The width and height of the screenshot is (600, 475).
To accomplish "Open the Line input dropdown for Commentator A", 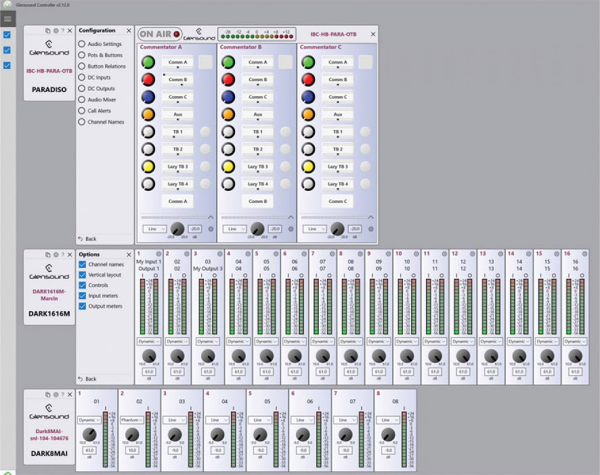I will pos(154,229).
